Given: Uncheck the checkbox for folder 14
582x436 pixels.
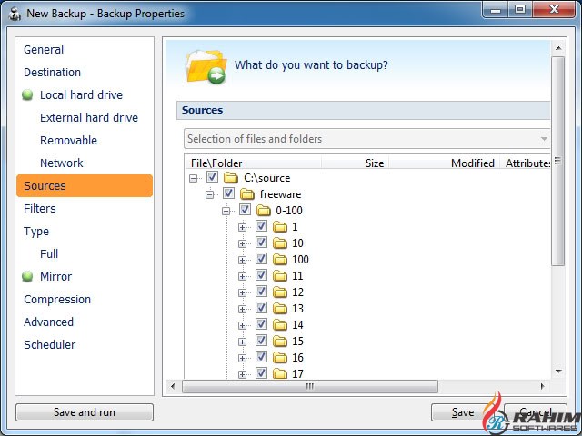Looking at the screenshot, I should [261, 323].
